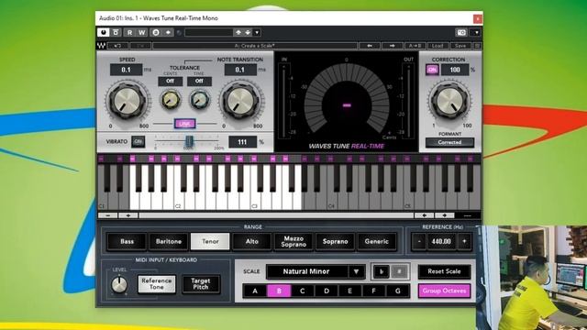Open the 'A: Create a Scale' preset menu

[255, 46]
